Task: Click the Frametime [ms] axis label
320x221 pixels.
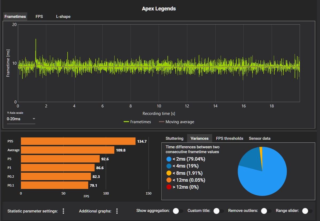Action: pos(8,63)
